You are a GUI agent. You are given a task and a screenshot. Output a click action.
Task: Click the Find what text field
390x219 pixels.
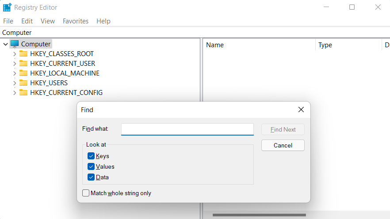tap(187, 129)
